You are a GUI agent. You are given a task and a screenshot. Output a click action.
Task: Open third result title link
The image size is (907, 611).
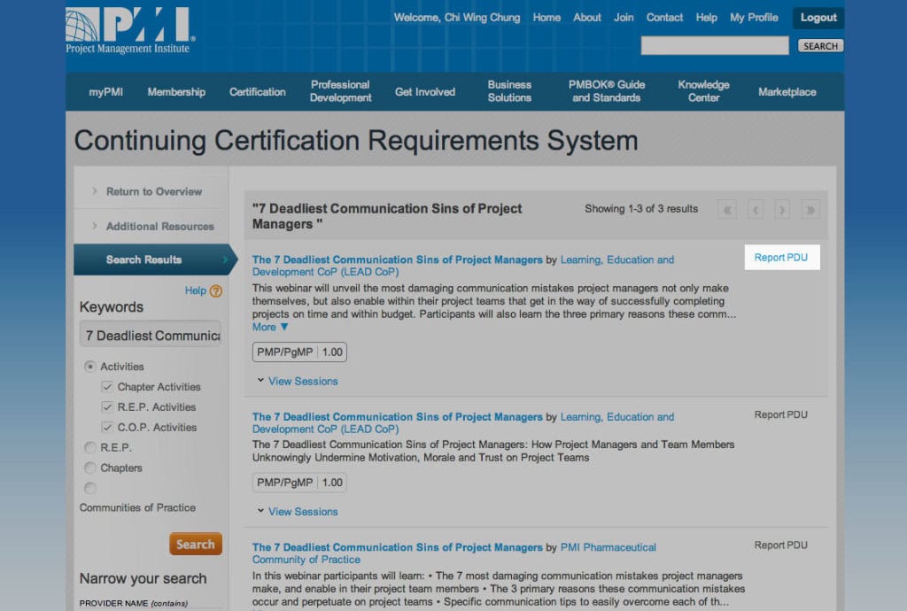pyautogui.click(x=398, y=547)
